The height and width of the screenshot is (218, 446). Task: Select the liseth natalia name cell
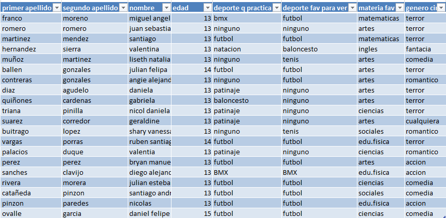(x=149, y=59)
